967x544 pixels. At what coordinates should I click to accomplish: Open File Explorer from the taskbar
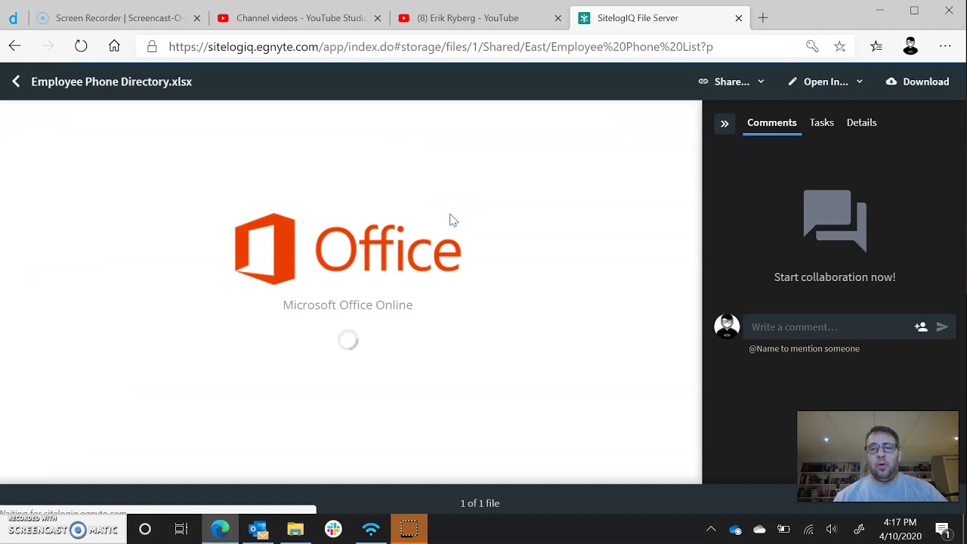[295, 529]
